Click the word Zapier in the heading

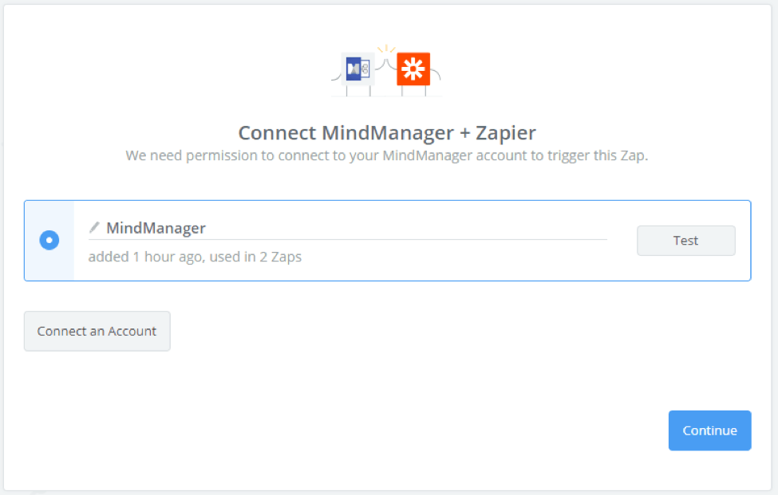click(x=506, y=133)
